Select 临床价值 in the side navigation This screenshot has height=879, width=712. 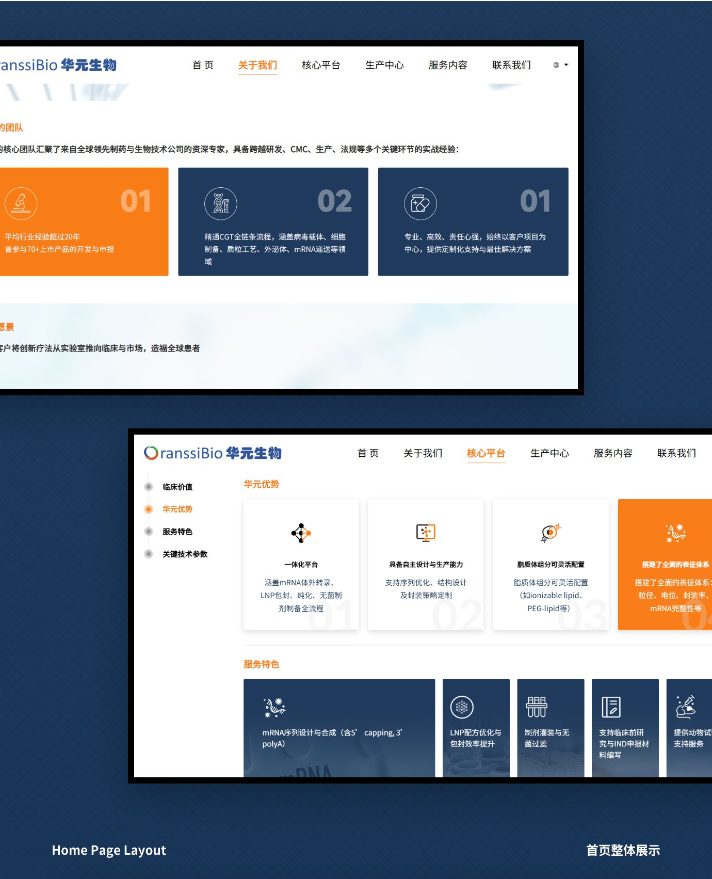pyautogui.click(x=177, y=487)
